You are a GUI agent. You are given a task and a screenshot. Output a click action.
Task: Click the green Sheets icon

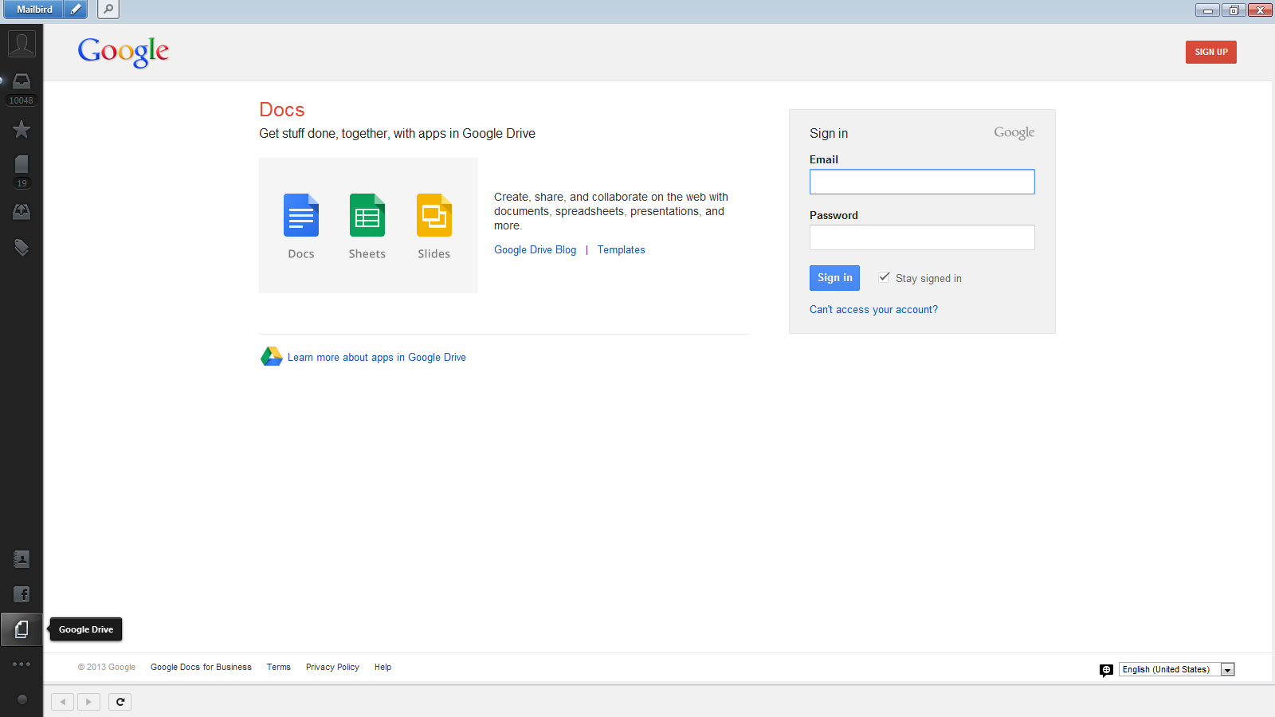point(367,215)
